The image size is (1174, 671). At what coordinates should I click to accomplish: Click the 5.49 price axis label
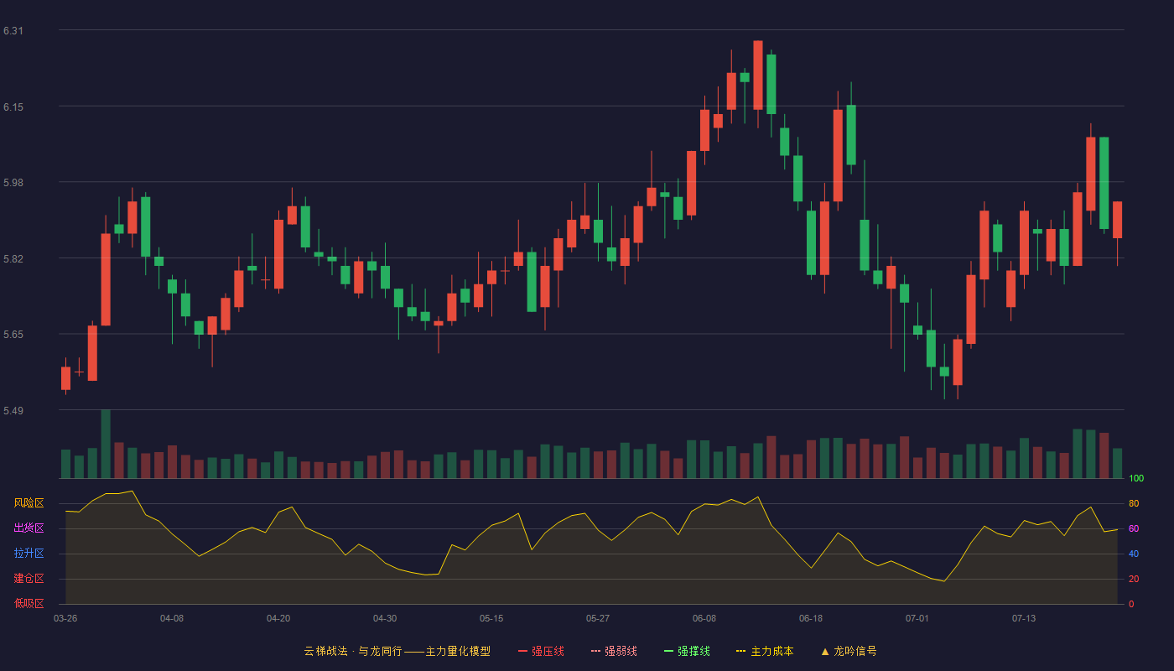click(13, 411)
